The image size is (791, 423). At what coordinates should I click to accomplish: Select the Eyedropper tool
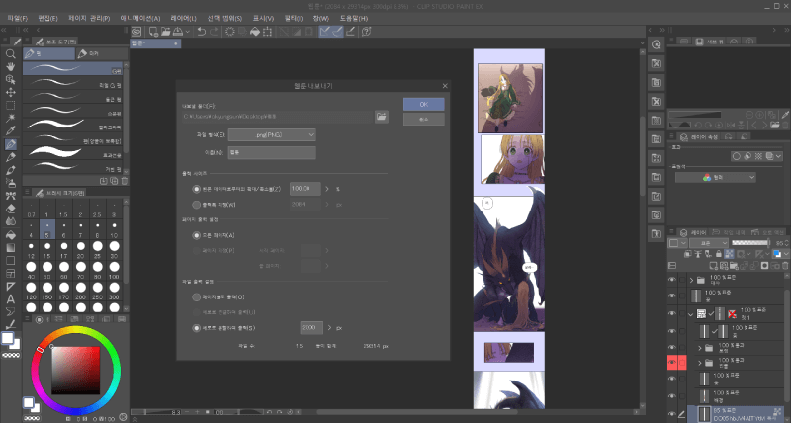tap(10, 130)
